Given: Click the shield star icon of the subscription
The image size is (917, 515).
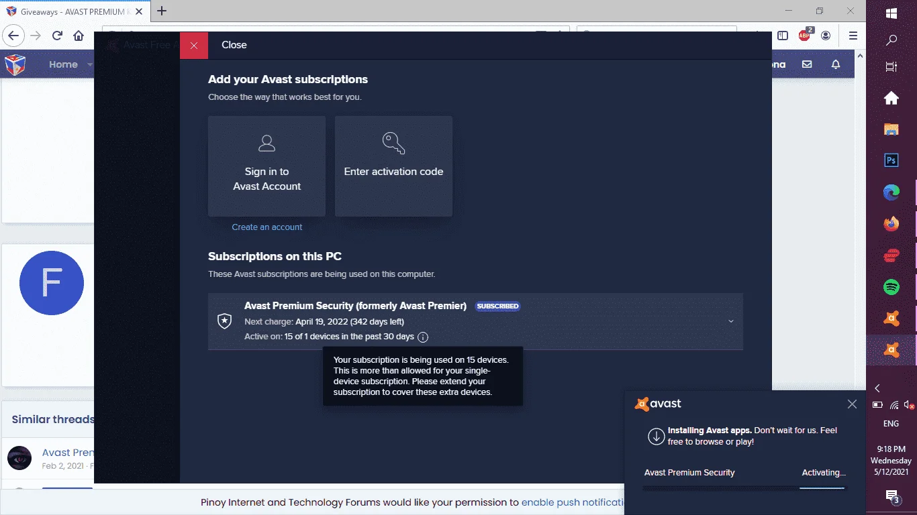Looking at the screenshot, I should (225, 321).
